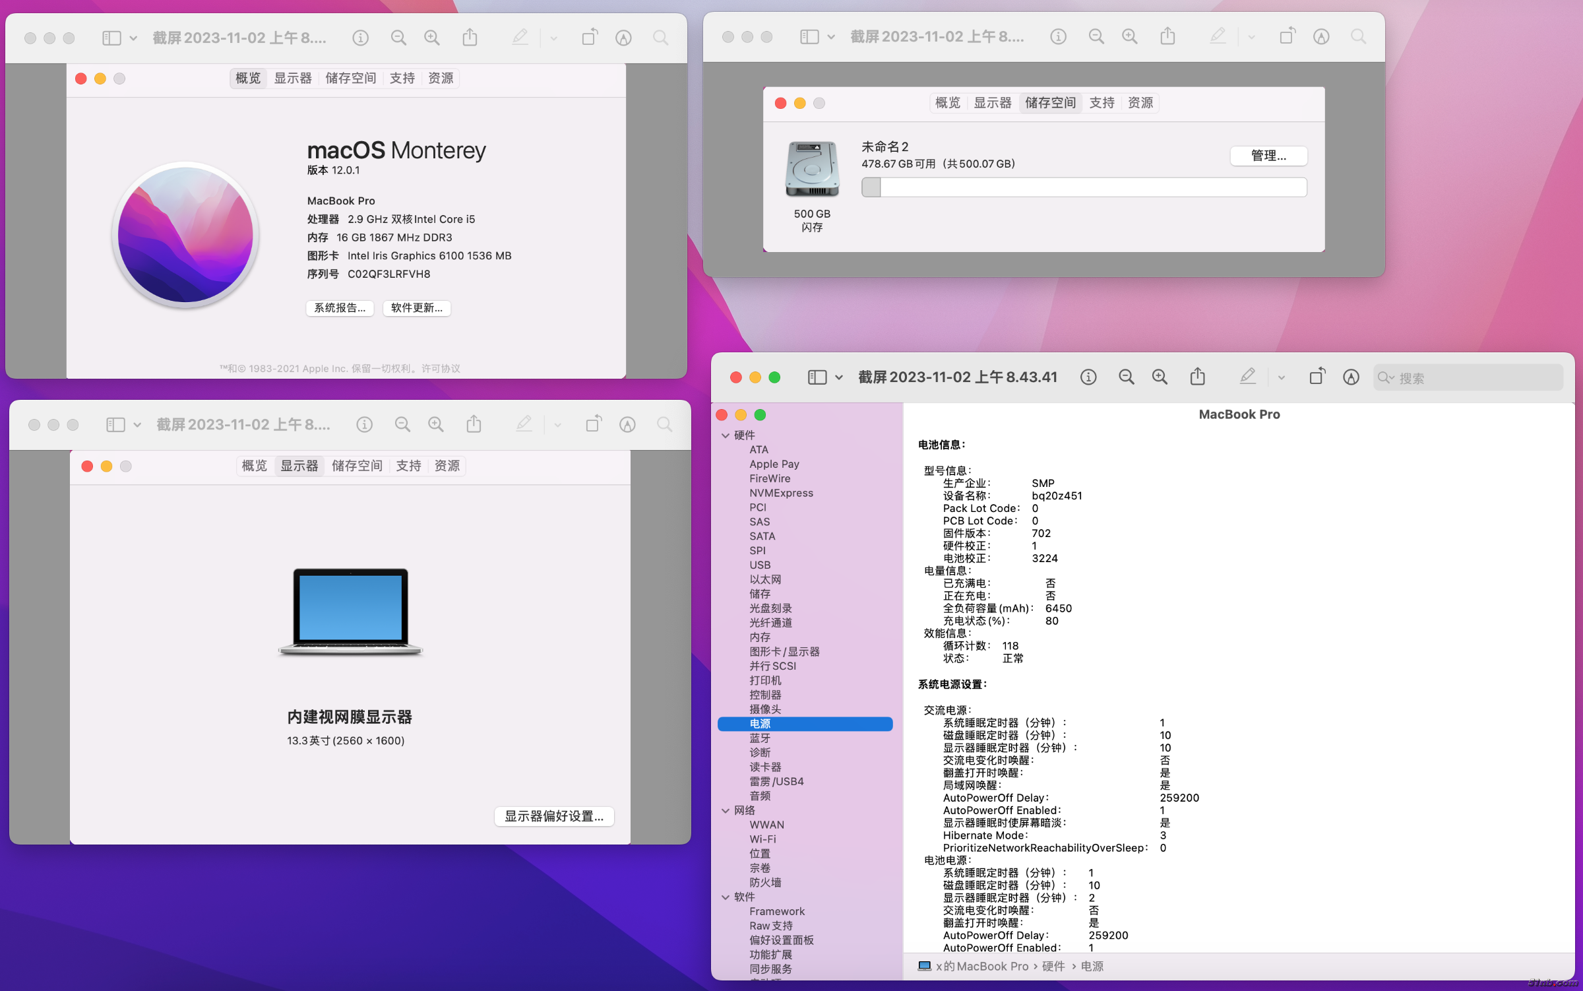1583x991 pixels.
Task: Toggle sidebar in bottom-left Preview window
Action: pos(115,424)
